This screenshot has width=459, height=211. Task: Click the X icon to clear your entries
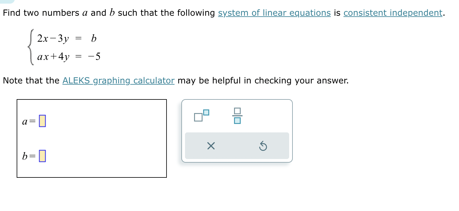point(211,146)
